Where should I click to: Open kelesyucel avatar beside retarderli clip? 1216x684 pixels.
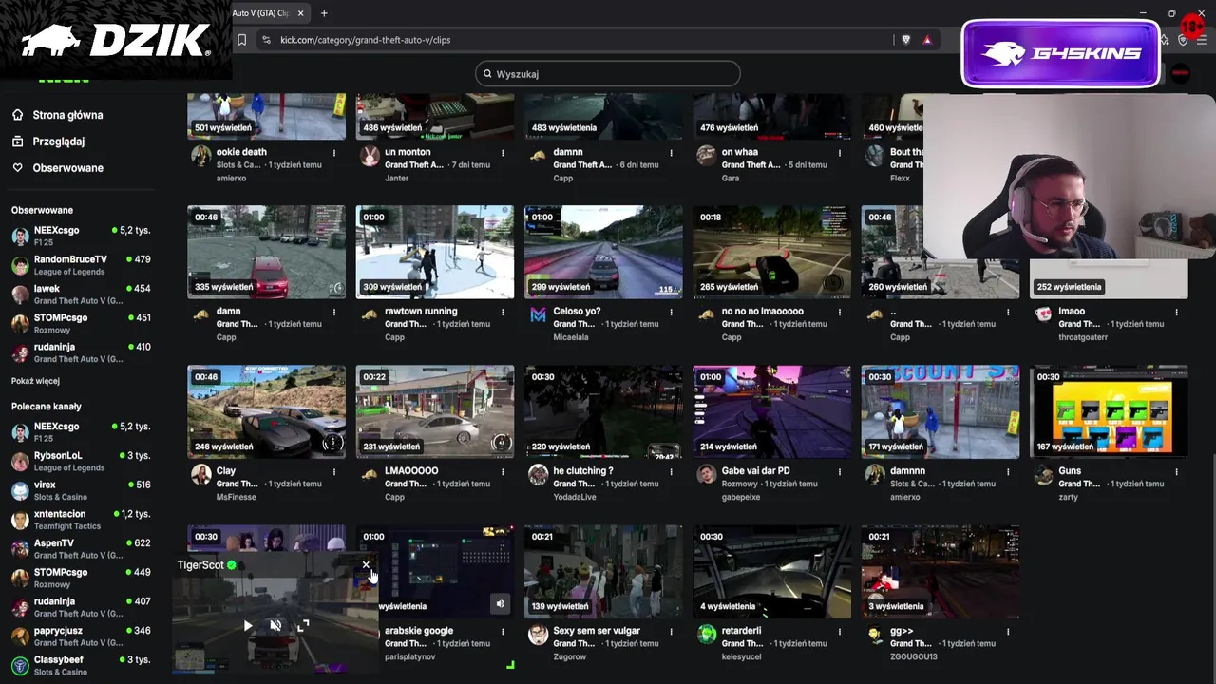tap(706, 635)
